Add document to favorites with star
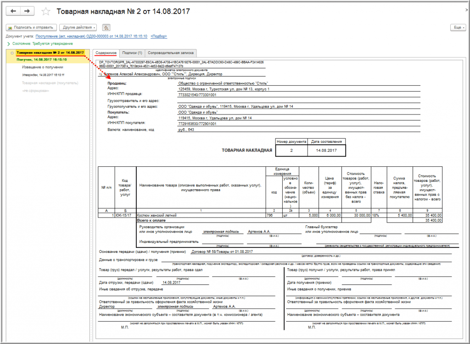Screen dimensions: 470x344 [45, 11]
